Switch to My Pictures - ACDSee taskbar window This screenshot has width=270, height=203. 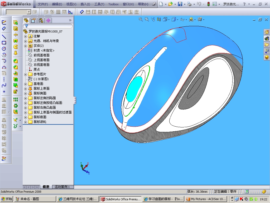(x=206, y=199)
